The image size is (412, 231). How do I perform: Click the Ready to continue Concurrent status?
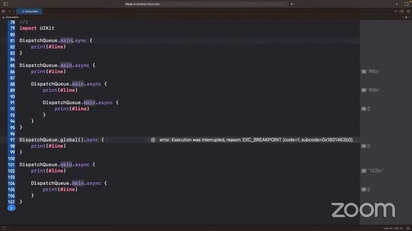click(142, 4)
